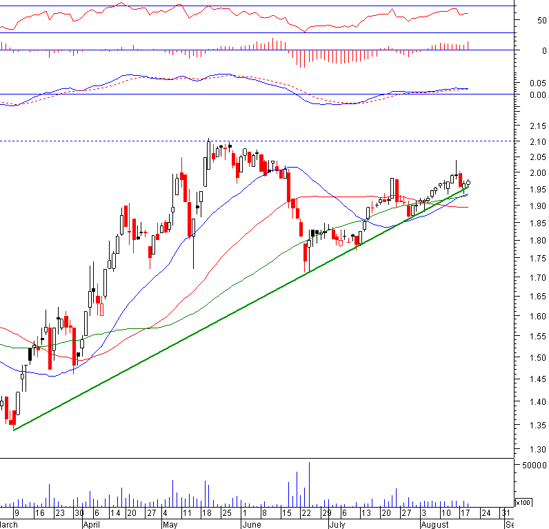
Task: Click the 18 date label in May
Action: coord(207,513)
